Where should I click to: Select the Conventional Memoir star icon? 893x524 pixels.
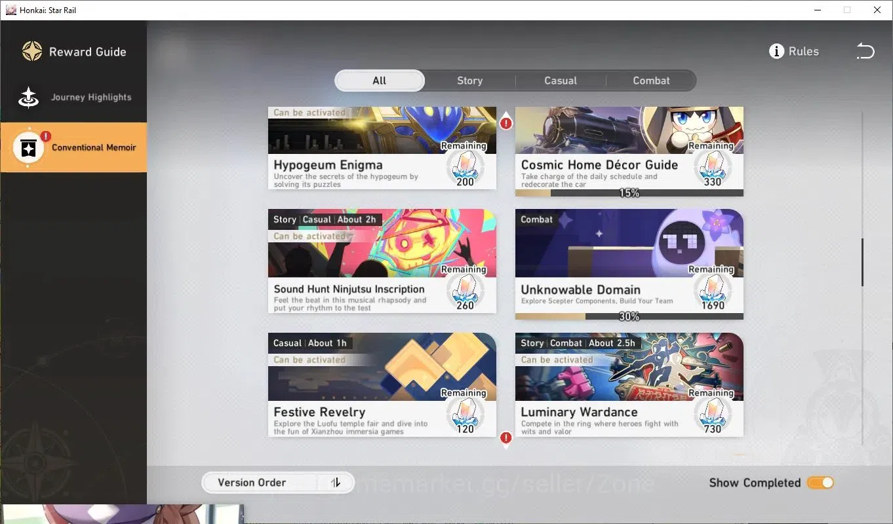pyautogui.click(x=28, y=148)
